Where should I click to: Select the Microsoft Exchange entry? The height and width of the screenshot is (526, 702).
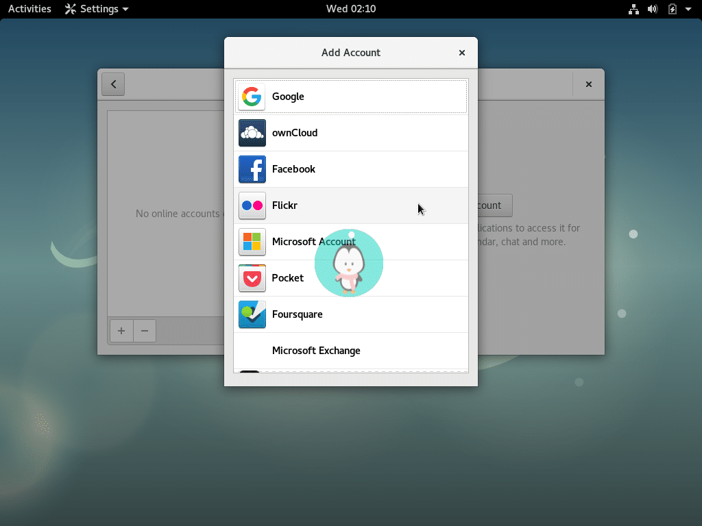tap(316, 350)
